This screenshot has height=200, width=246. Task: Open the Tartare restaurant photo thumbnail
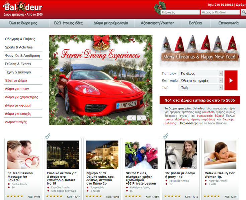63,155
